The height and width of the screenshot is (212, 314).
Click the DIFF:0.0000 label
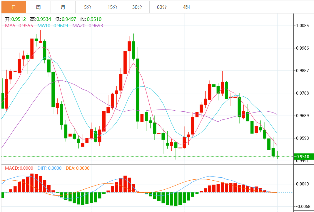[x=49, y=168]
